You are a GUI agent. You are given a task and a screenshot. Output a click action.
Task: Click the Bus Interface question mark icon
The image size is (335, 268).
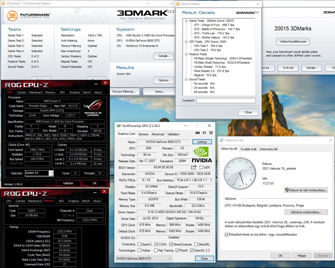click(211, 180)
